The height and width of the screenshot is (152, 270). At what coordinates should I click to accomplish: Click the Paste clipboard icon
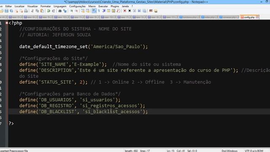42,11
